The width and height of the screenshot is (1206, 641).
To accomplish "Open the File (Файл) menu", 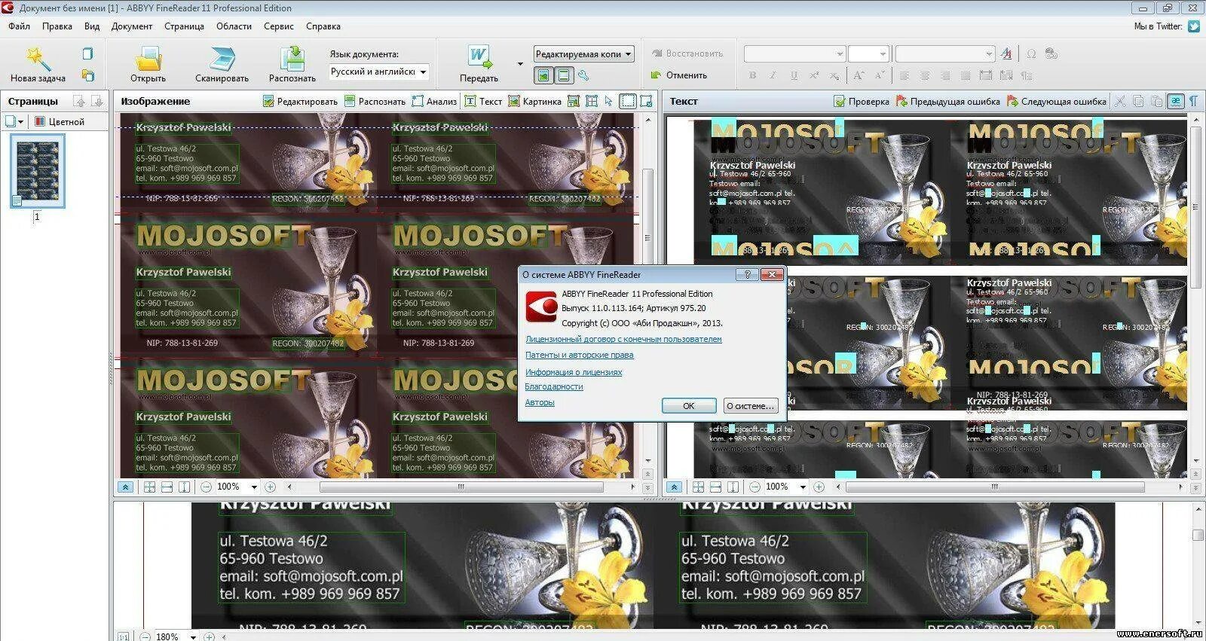I will (x=20, y=26).
